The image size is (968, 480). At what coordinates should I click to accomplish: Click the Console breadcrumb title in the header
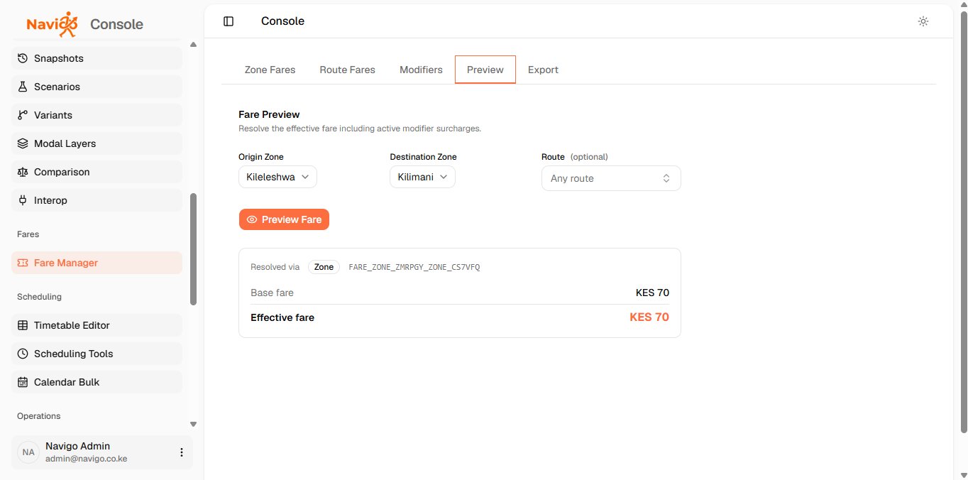[x=282, y=21]
